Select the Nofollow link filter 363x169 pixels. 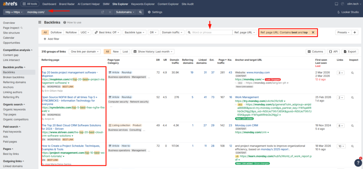click(x=71, y=32)
